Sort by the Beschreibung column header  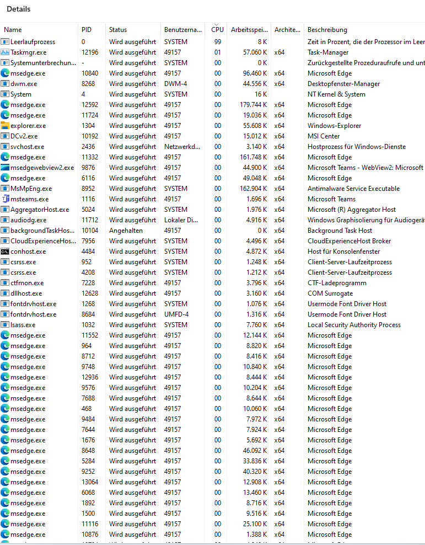[364, 30]
